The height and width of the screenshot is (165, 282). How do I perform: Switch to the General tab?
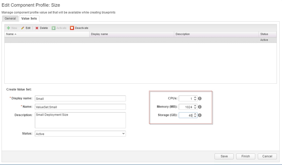click(x=10, y=19)
